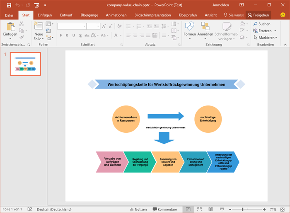Viewport: 290px width, 213px height.
Task: Open the font name combo box
Action: coord(72,26)
